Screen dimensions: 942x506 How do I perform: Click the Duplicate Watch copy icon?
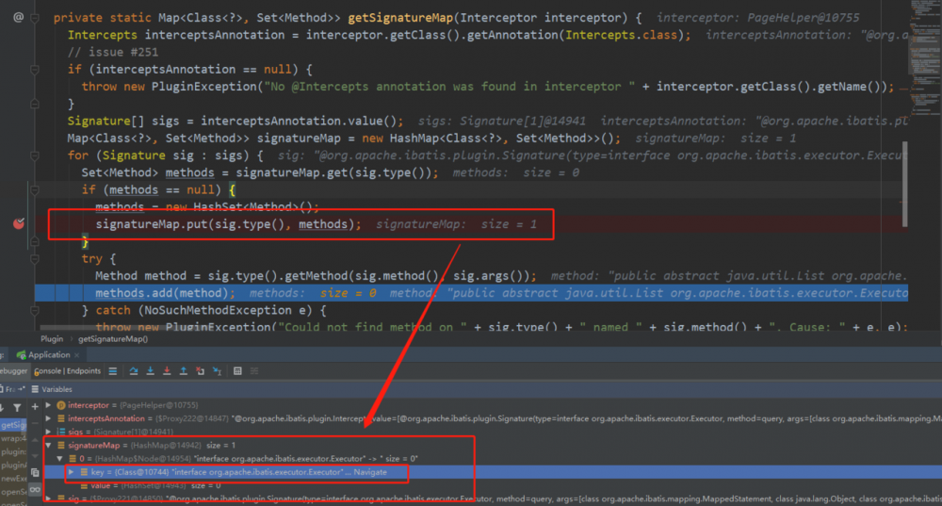(x=35, y=472)
